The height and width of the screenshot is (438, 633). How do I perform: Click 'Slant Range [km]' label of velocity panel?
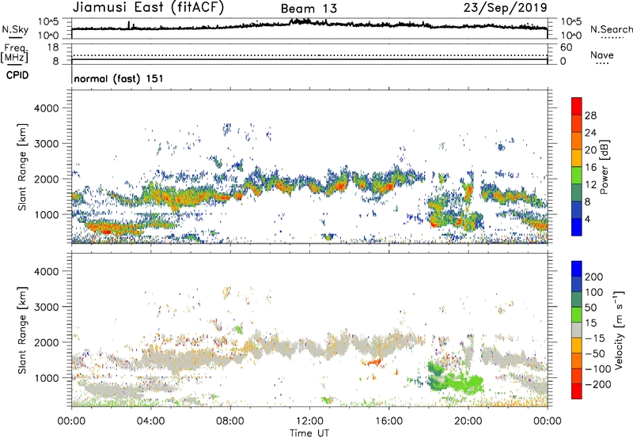(x=22, y=330)
